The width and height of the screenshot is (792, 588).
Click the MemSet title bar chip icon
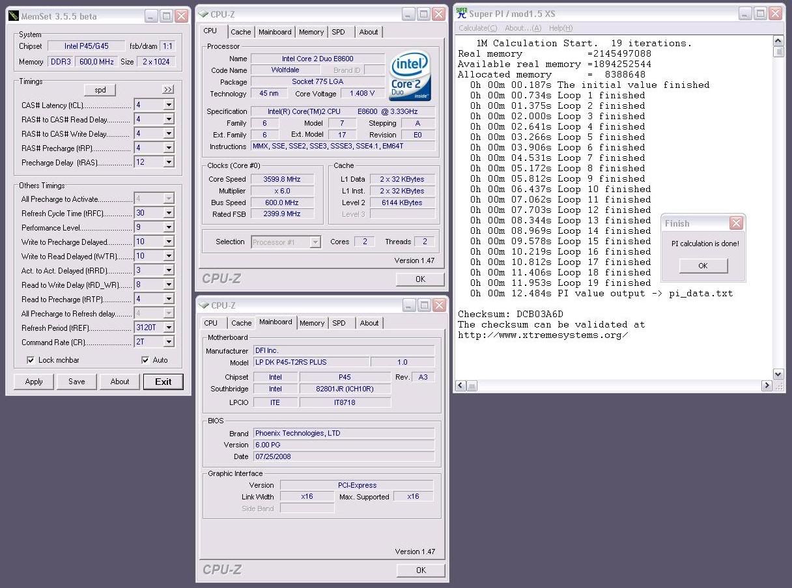(x=14, y=16)
